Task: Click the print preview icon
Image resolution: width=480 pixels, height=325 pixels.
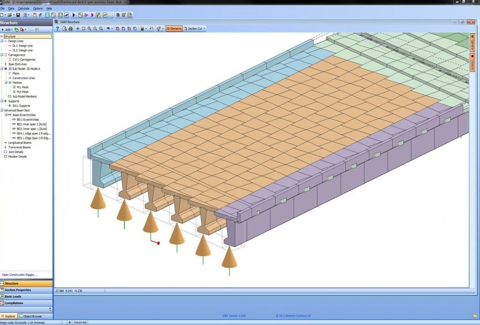Action: 65,29
